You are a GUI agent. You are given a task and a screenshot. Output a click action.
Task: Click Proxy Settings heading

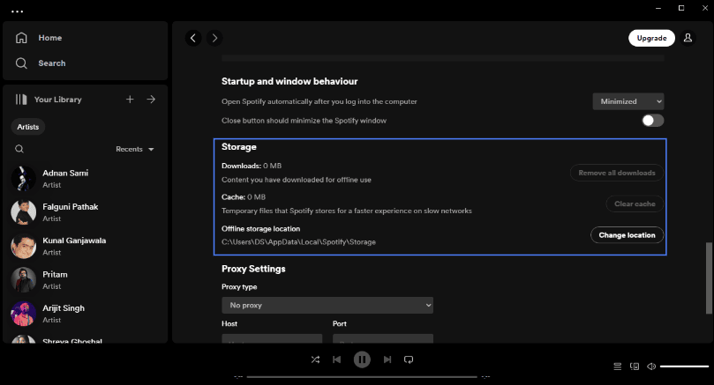point(253,269)
